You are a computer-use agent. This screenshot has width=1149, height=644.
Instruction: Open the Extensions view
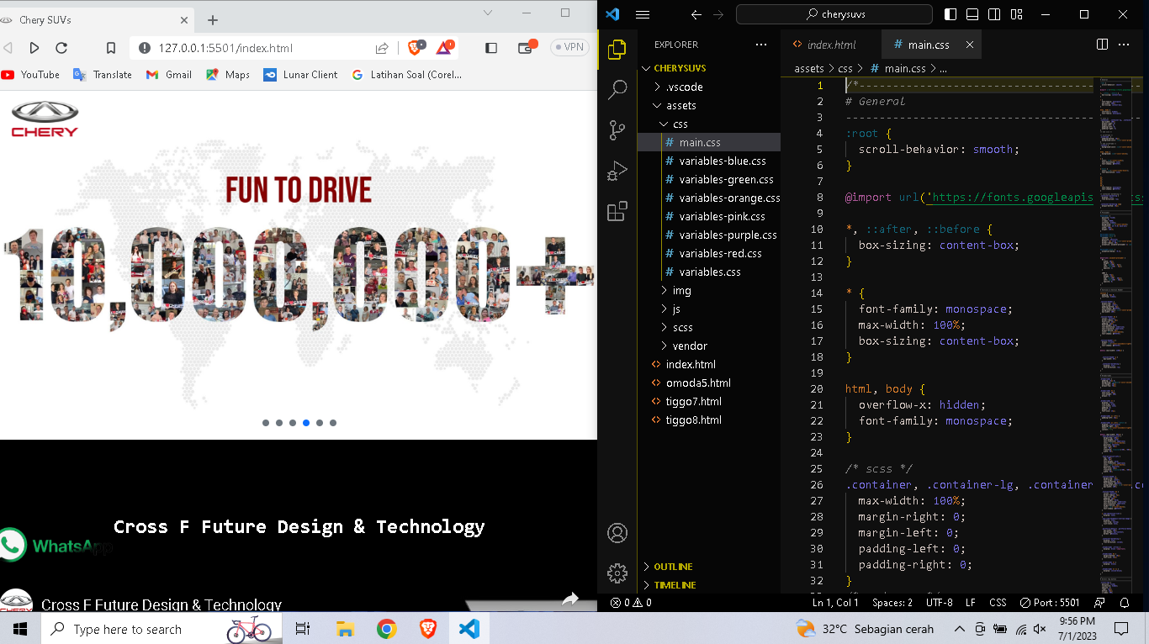[617, 211]
